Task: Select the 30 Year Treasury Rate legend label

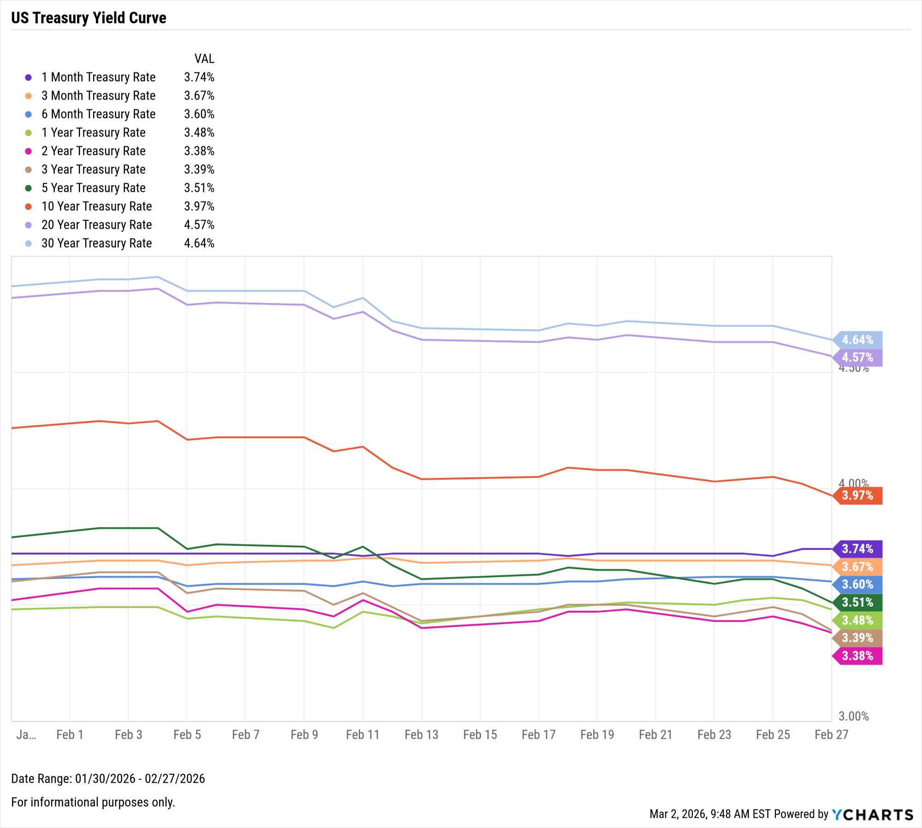Action: [96, 243]
